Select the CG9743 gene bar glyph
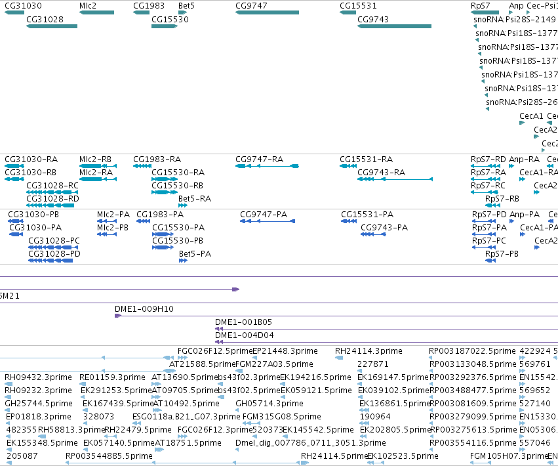Viewport: 558px width, 466px height. point(394,26)
